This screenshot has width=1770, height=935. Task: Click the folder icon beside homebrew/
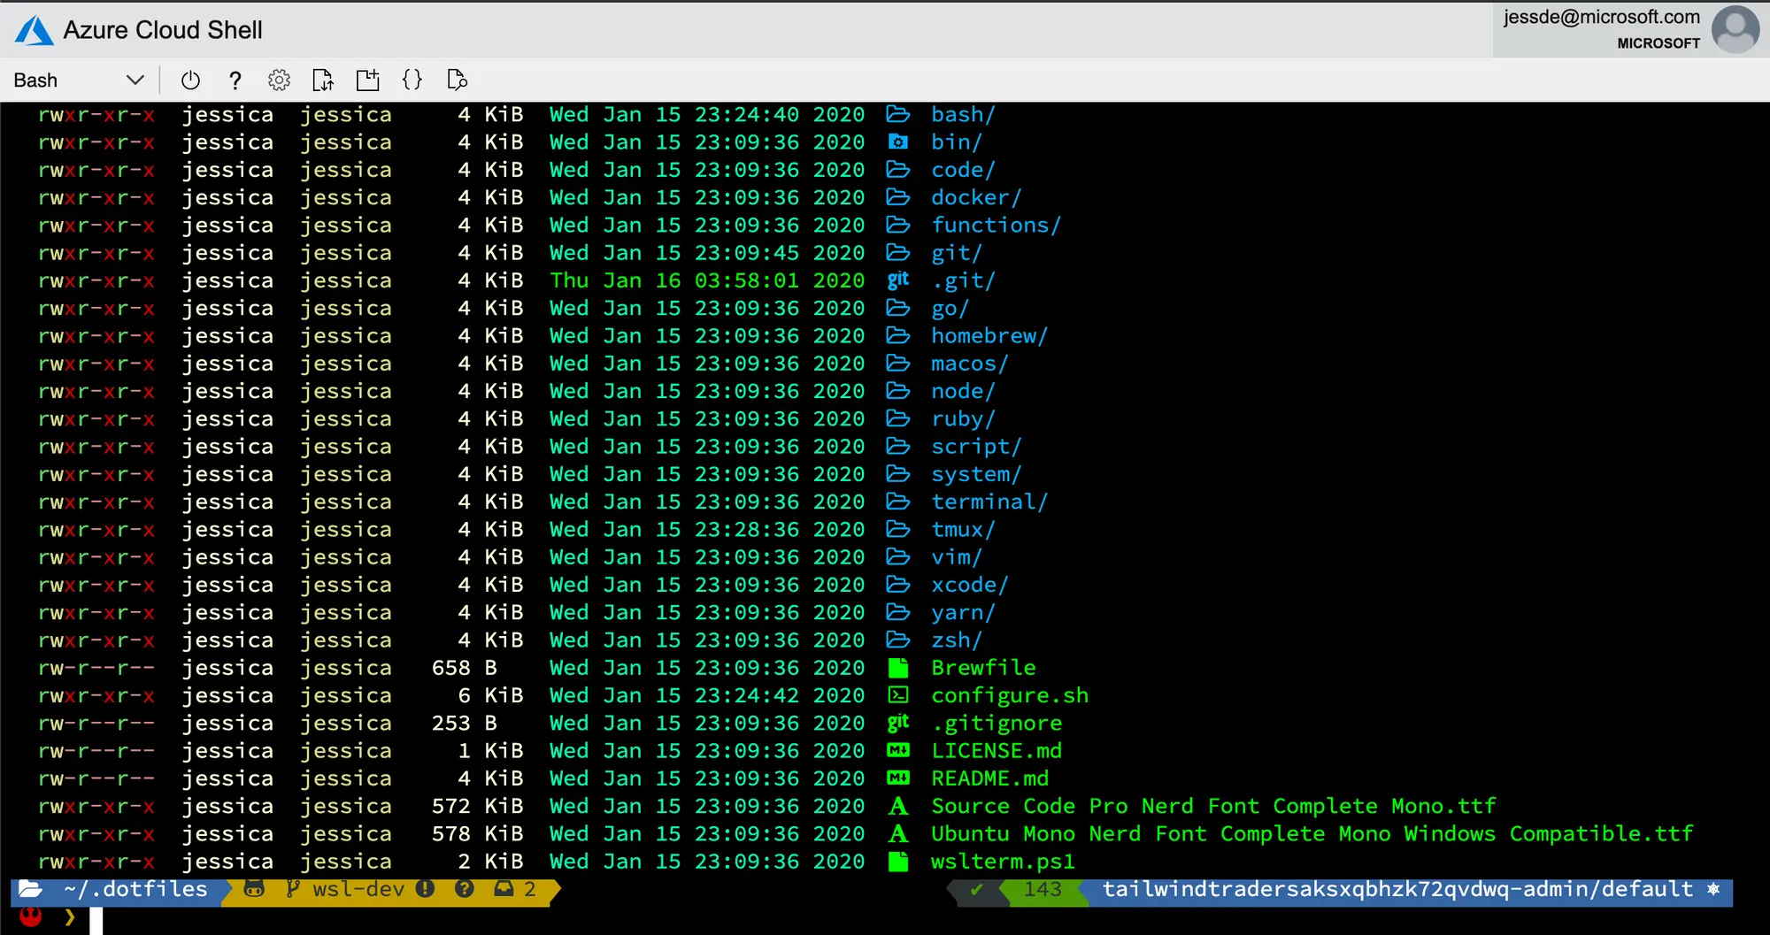tap(898, 336)
